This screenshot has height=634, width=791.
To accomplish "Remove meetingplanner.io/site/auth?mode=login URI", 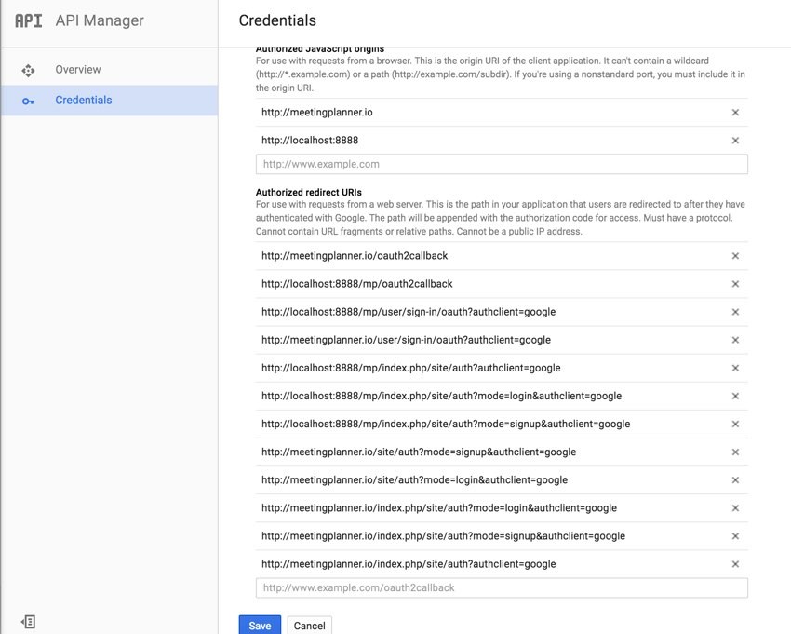I will [x=735, y=480].
